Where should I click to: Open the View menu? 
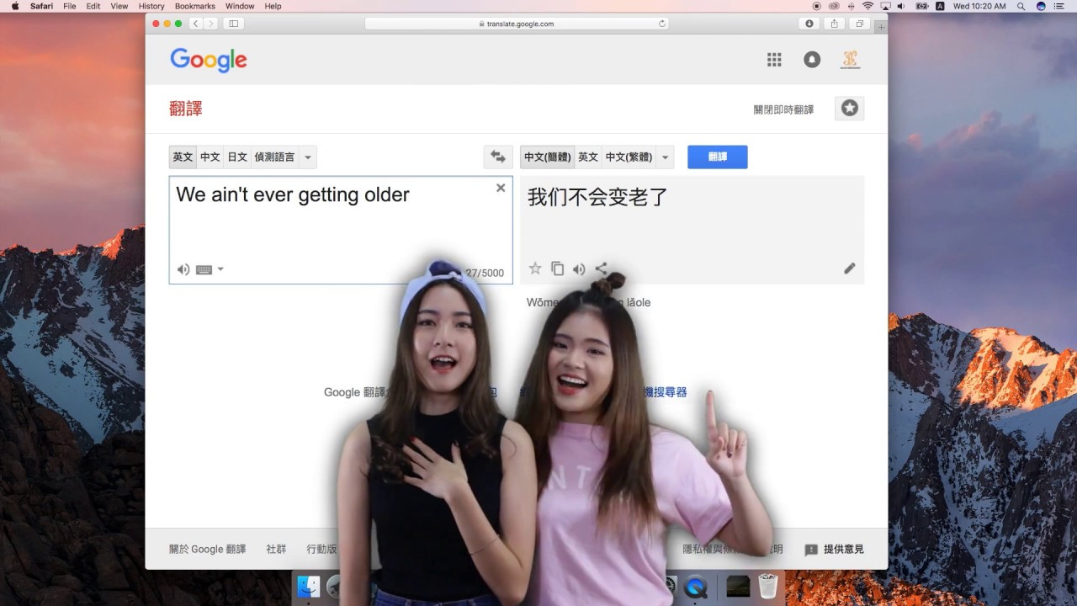119,6
